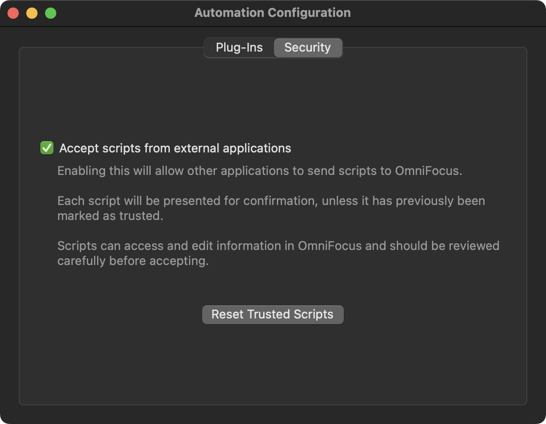Image resolution: width=546 pixels, height=424 pixels.
Task: Click the Automation Configuration window title
Action: coord(273,13)
